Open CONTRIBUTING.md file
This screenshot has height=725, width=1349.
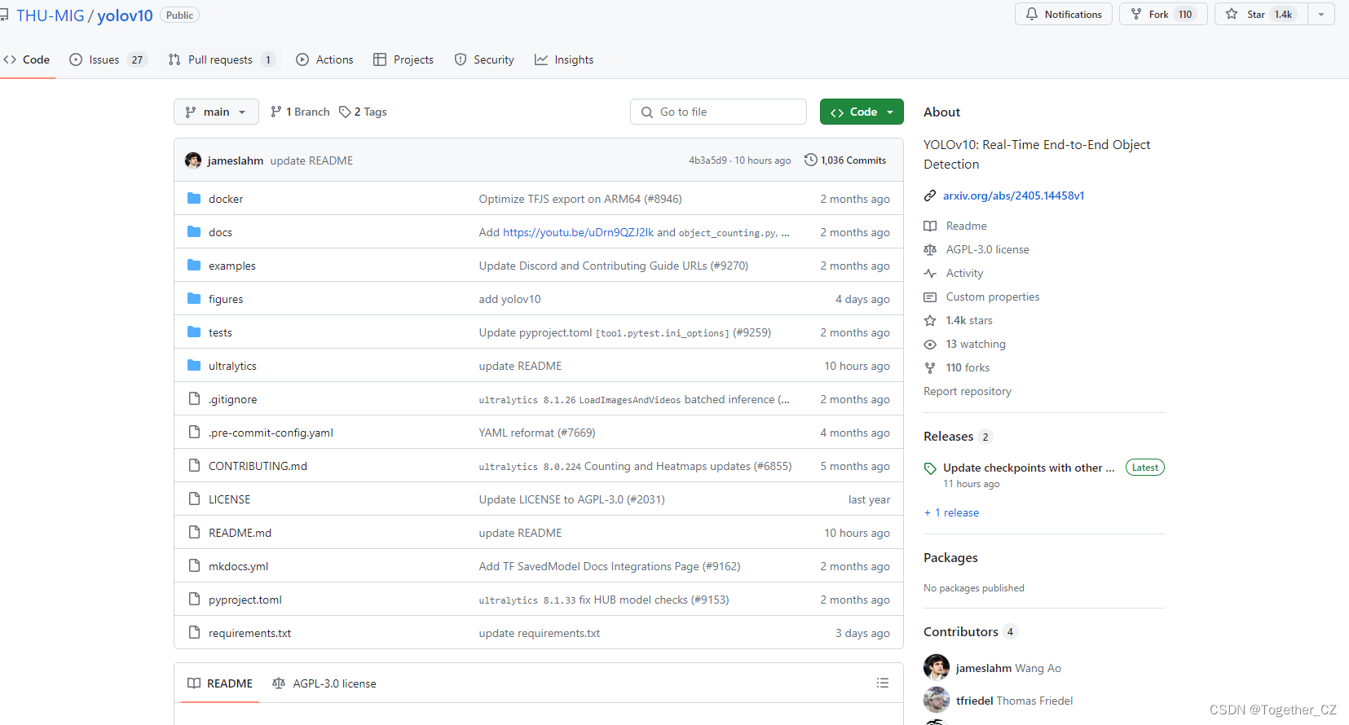258,466
